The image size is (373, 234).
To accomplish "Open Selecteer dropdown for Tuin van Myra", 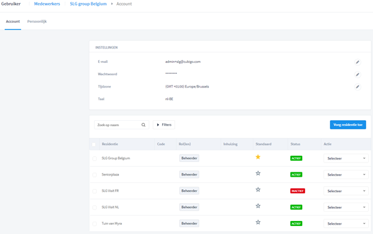I will tap(346, 224).
